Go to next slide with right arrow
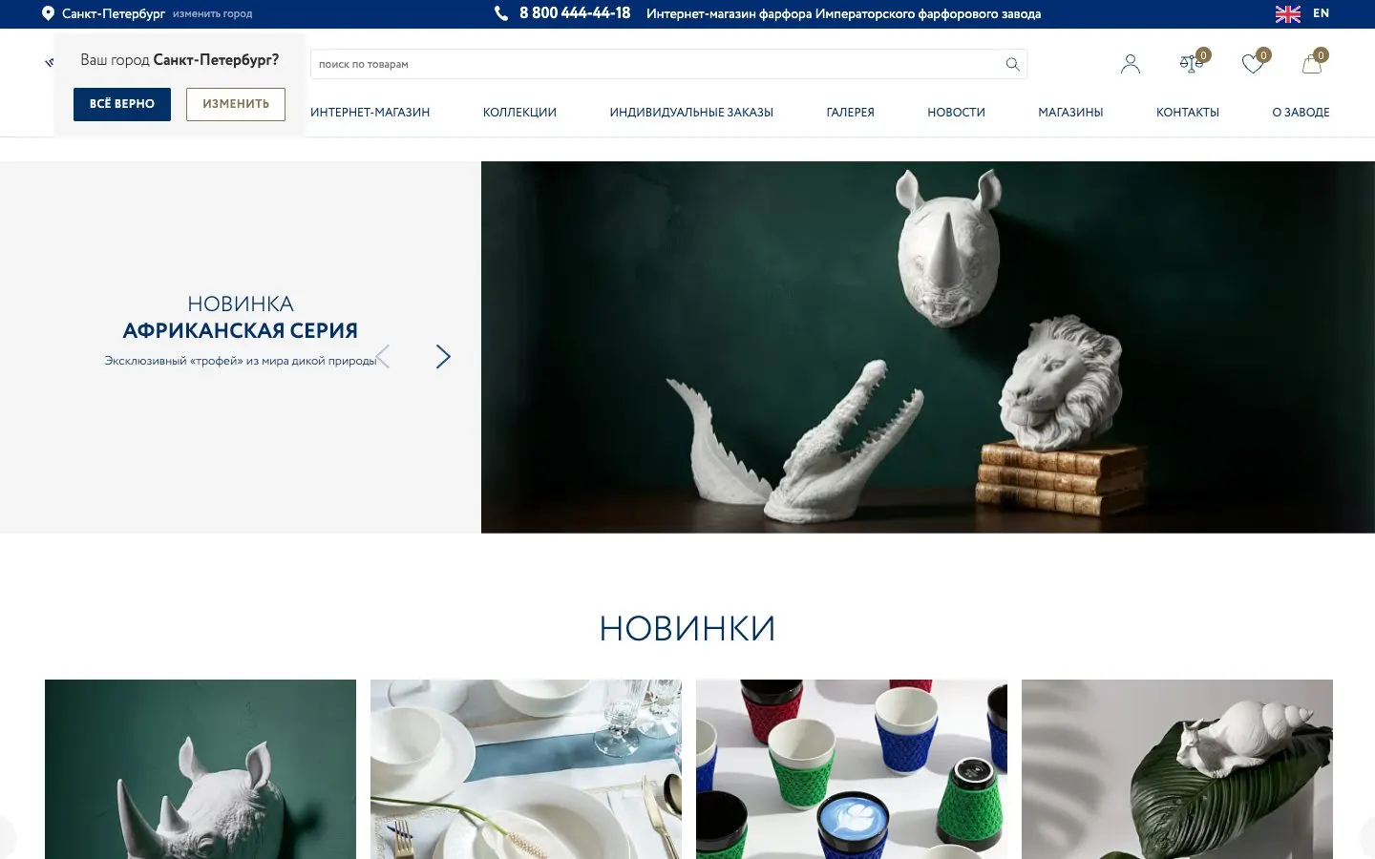 (x=443, y=357)
